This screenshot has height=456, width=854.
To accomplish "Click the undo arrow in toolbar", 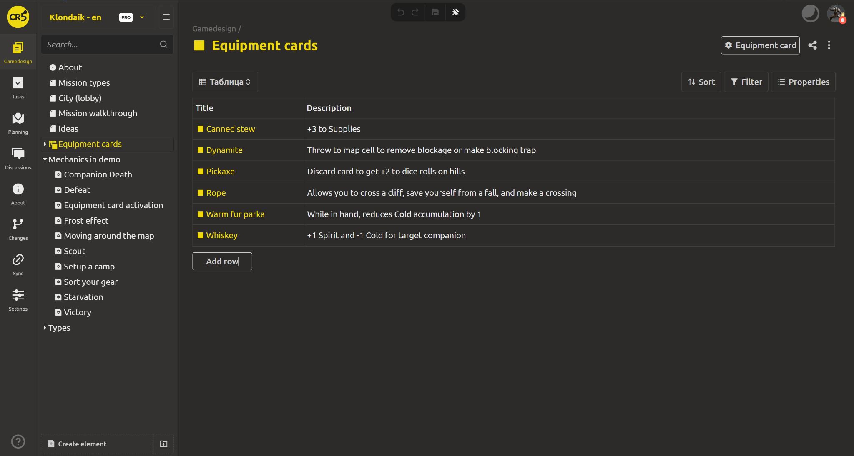I will coord(401,12).
